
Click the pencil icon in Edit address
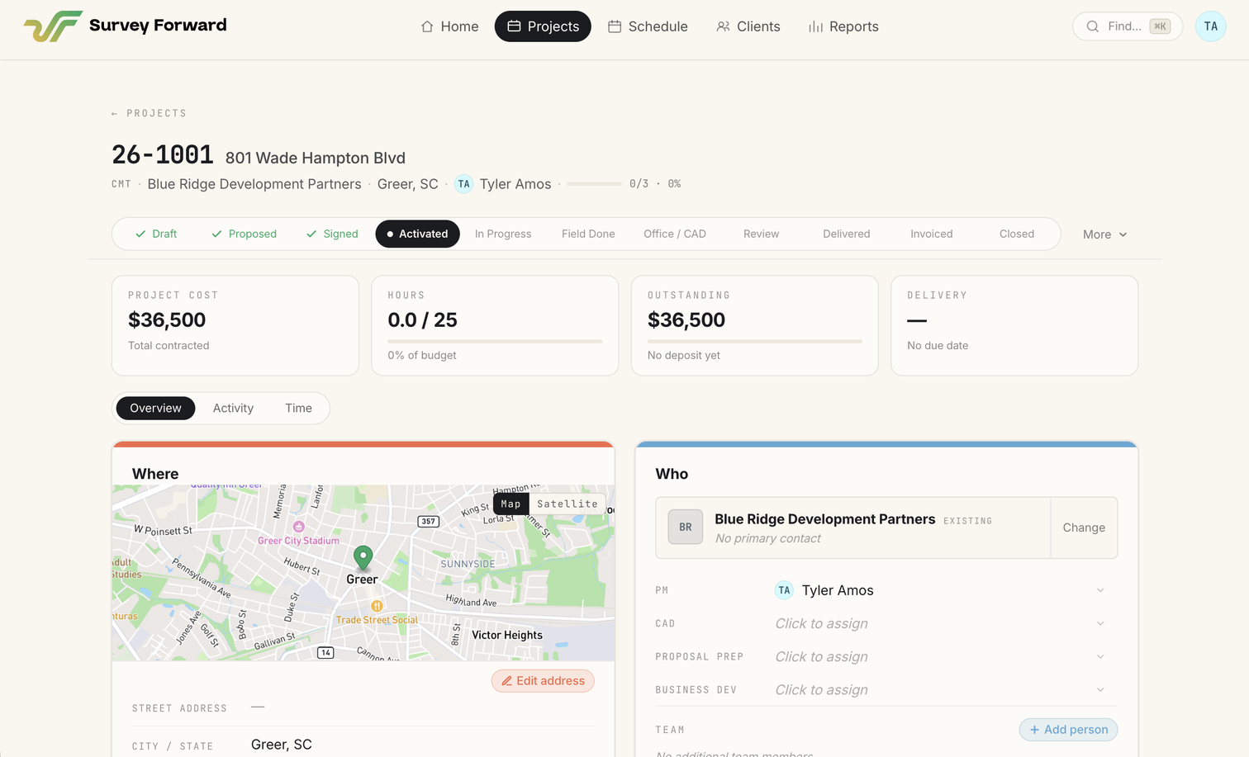pyautogui.click(x=506, y=681)
